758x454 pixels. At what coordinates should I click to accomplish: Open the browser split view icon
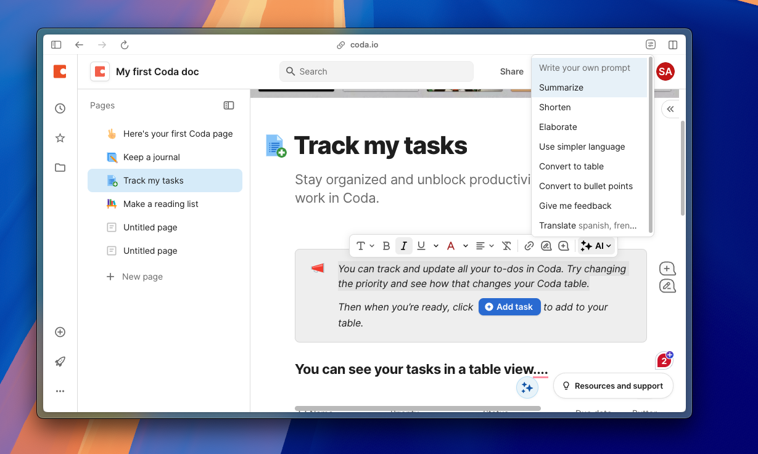(673, 45)
